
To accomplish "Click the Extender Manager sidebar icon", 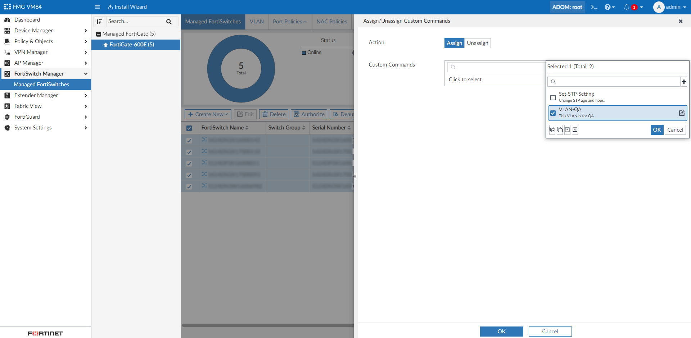I will [x=7, y=95].
